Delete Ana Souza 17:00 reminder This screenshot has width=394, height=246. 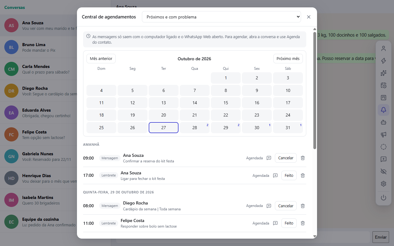[303, 175]
